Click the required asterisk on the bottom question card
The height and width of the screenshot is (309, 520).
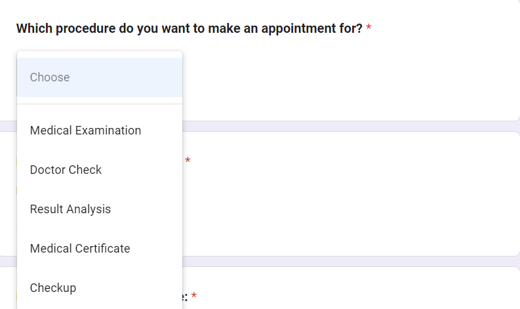194,297
